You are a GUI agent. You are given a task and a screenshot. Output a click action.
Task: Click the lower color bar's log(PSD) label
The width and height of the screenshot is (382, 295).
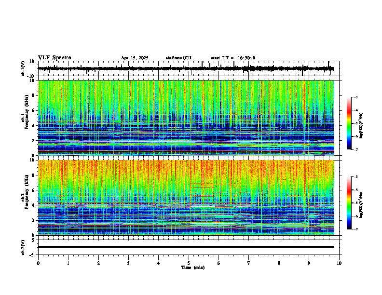[x=361, y=205]
